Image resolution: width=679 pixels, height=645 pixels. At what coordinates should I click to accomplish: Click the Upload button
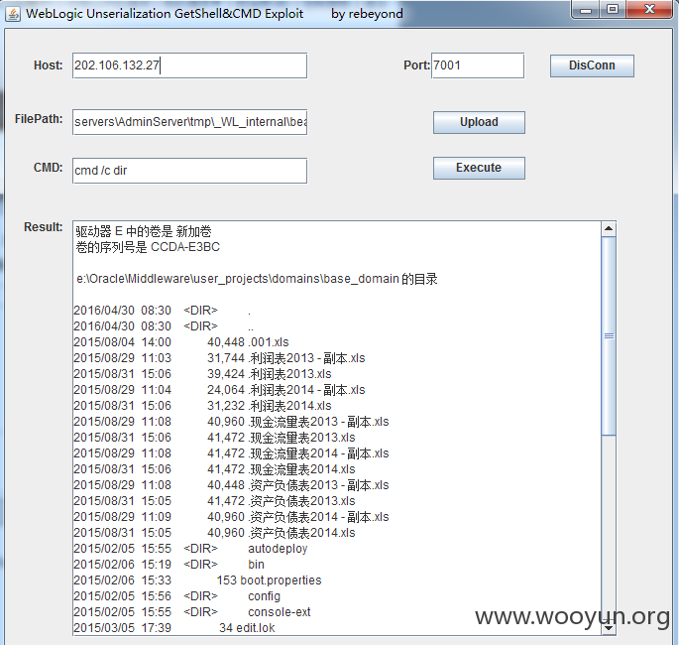pyautogui.click(x=479, y=122)
